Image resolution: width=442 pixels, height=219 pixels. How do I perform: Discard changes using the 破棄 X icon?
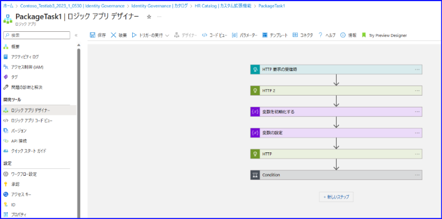click(x=113, y=35)
